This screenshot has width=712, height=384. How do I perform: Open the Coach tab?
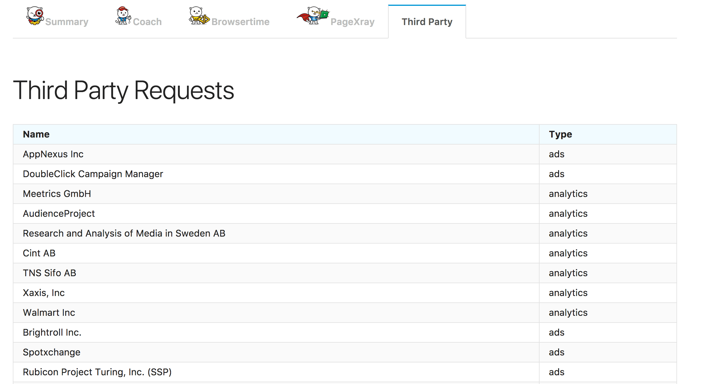point(147,22)
